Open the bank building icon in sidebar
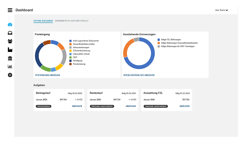Screen dimensions: 244x143 tap(10, 58)
